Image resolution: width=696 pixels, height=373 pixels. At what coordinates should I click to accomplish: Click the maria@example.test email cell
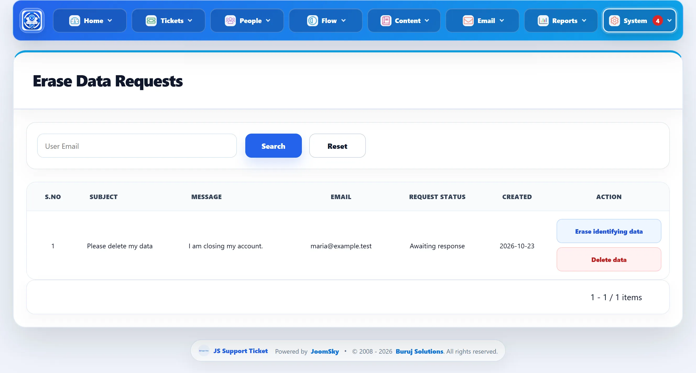click(341, 246)
